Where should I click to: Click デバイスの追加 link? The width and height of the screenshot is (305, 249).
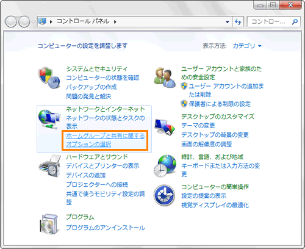(86, 175)
